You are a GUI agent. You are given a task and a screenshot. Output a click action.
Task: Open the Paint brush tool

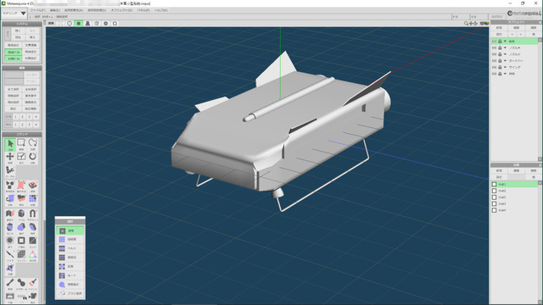32,284
